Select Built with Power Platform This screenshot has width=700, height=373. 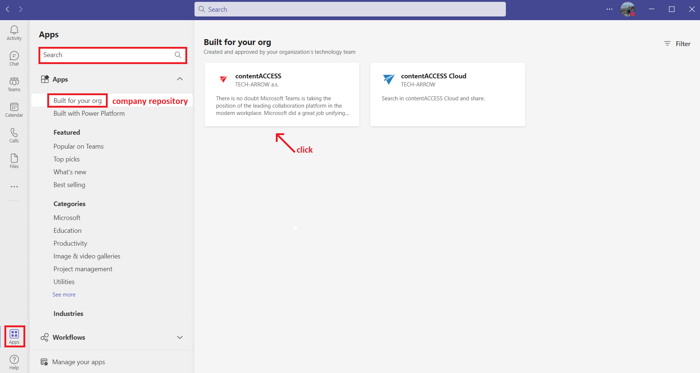[89, 113]
